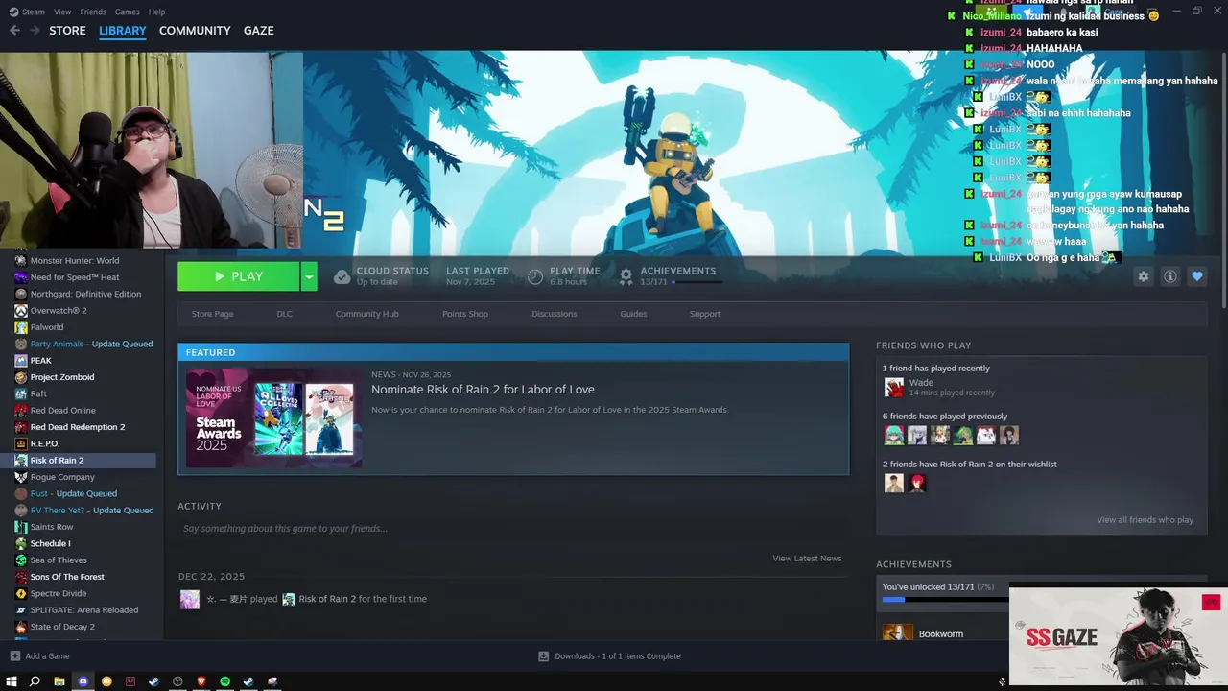The width and height of the screenshot is (1228, 691).
Task: Open the COMMUNITY tab
Action: tap(195, 31)
